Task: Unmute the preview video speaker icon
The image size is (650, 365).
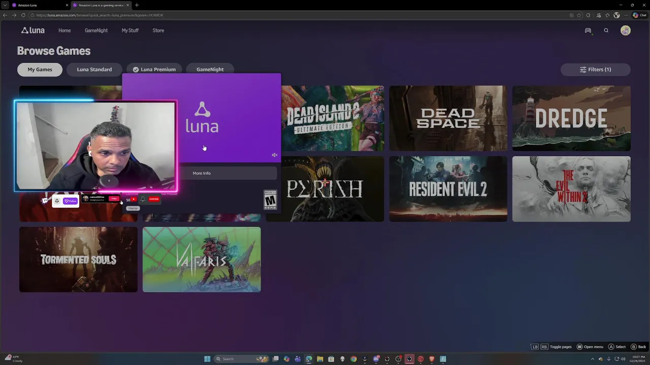Action: (274, 155)
